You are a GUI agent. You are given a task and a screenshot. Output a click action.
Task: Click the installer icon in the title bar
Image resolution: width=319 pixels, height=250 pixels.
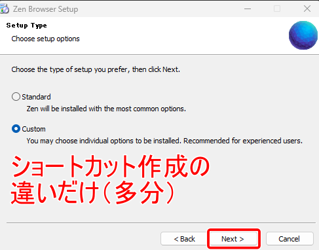[5, 9]
